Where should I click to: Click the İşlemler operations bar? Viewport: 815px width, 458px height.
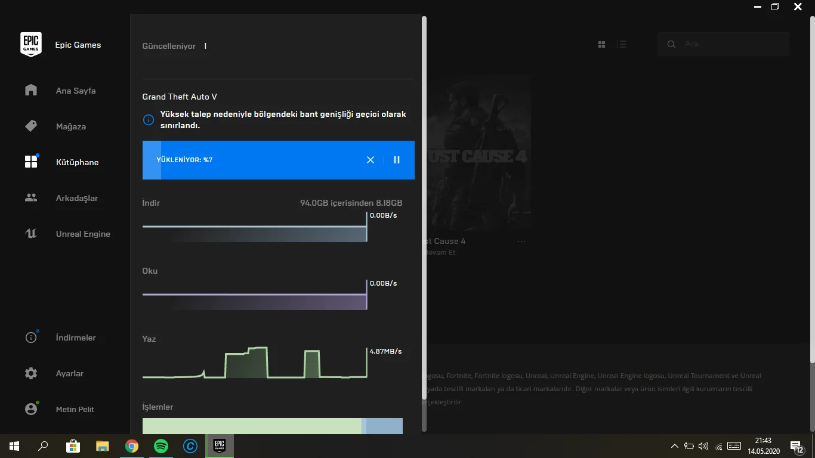point(273,426)
